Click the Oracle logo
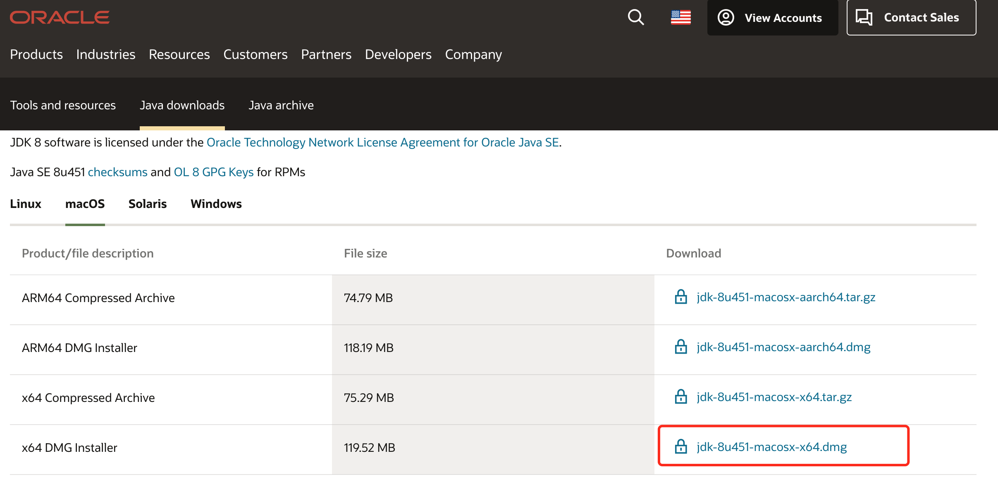Image resolution: width=998 pixels, height=477 pixels. point(60,17)
